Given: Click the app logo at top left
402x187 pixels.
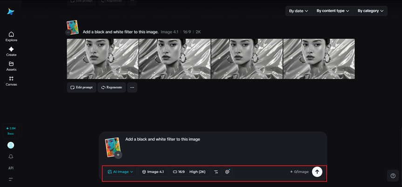Looking at the screenshot, I should tap(11, 12).
